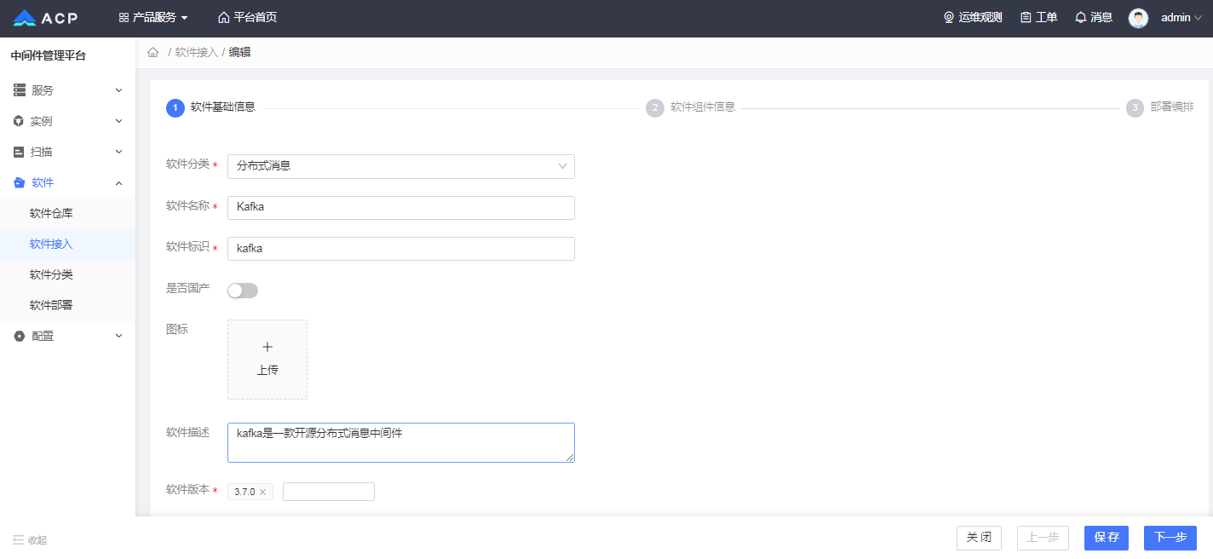
Task: Click the new version input box
Action: (x=329, y=492)
